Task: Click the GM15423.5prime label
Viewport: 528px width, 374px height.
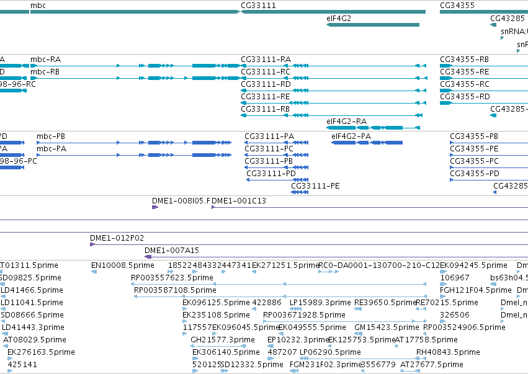Action: (387, 328)
